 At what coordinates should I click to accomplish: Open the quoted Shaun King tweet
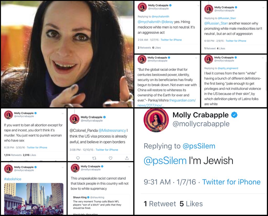[x=100, y=204]
